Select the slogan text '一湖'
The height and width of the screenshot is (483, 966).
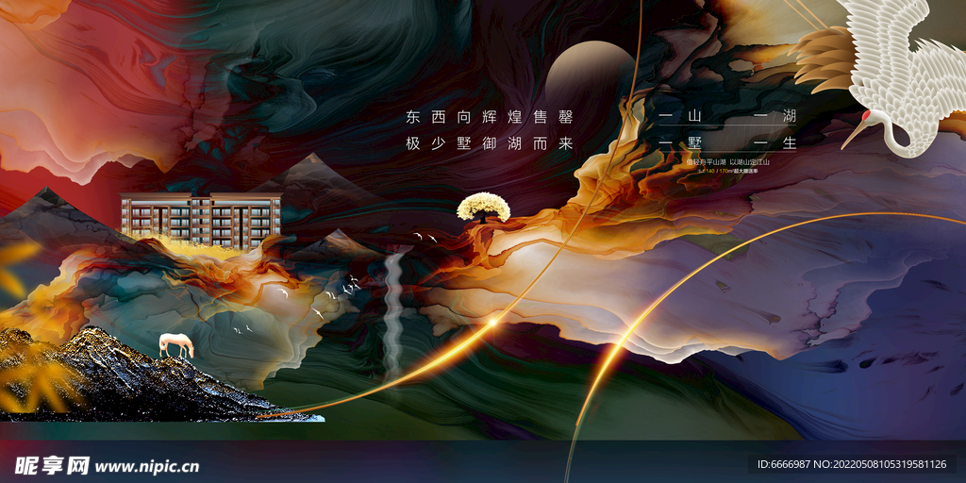(x=775, y=116)
